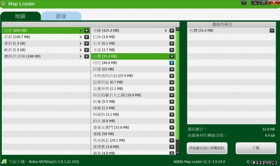Screen dimensions: 280x166
Task: Open the help question mark icon
Action: [x=244, y=2]
